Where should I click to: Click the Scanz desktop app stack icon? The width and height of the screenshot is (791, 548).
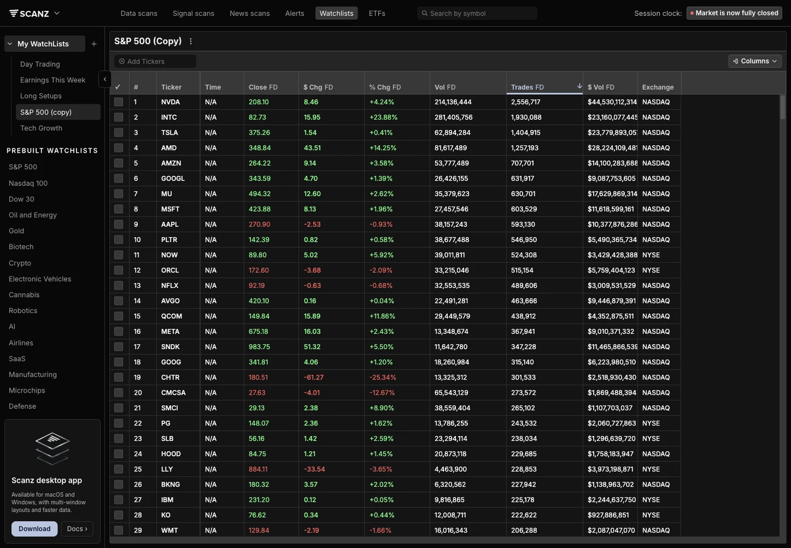click(52, 448)
